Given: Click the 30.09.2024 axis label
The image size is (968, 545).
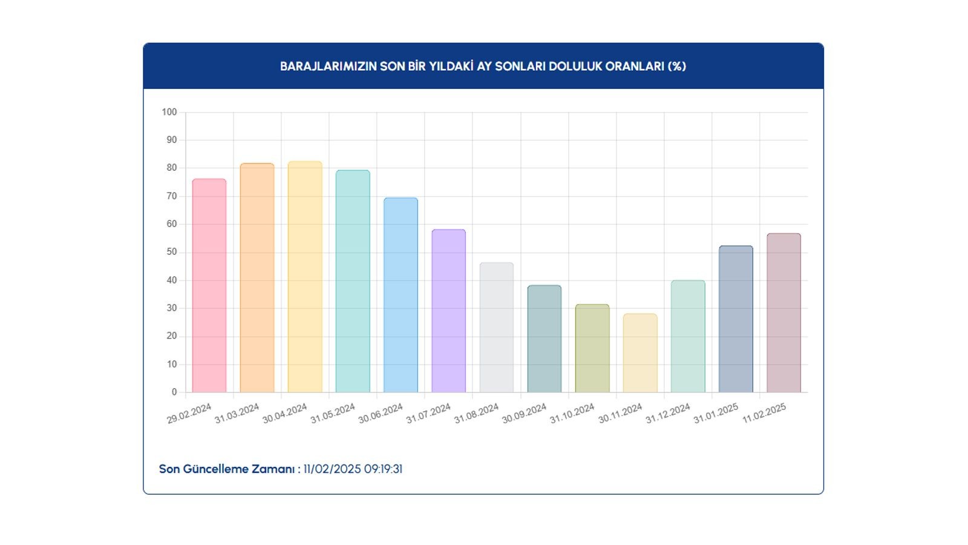Looking at the screenshot, I should (x=525, y=413).
